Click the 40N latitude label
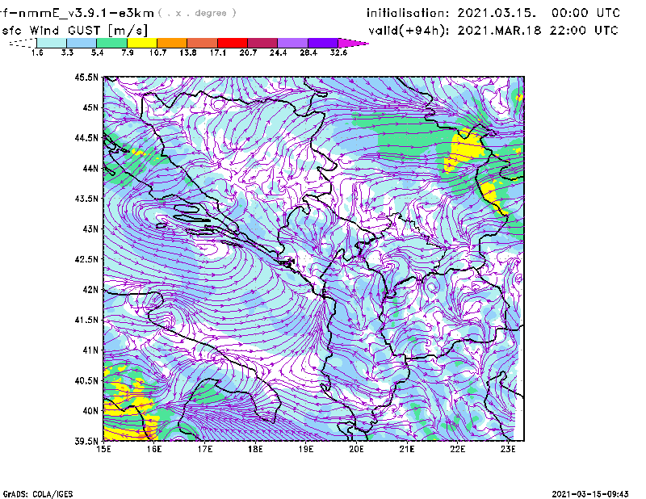This screenshot has width=646, height=499. pyautogui.click(x=90, y=411)
